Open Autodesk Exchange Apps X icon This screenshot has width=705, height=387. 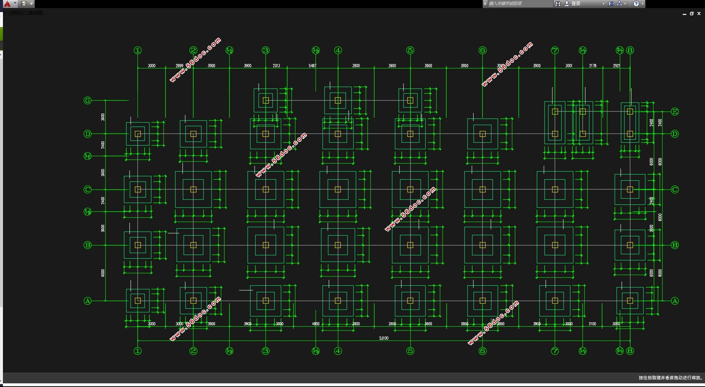(611, 4)
